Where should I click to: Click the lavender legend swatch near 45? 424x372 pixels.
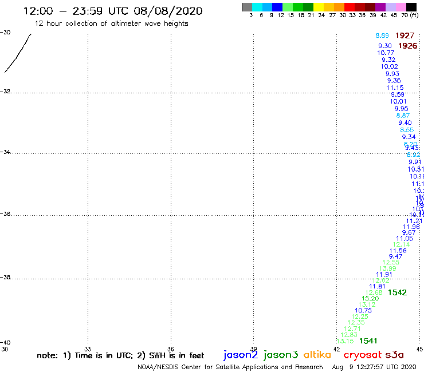tap(390, 7)
